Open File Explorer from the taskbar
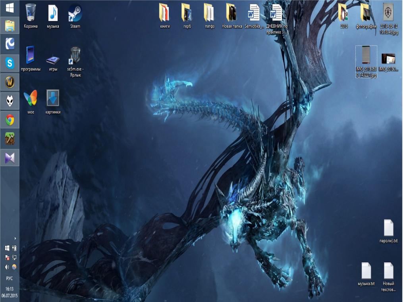Viewport: 403px width, 302px height. [x=10, y=26]
